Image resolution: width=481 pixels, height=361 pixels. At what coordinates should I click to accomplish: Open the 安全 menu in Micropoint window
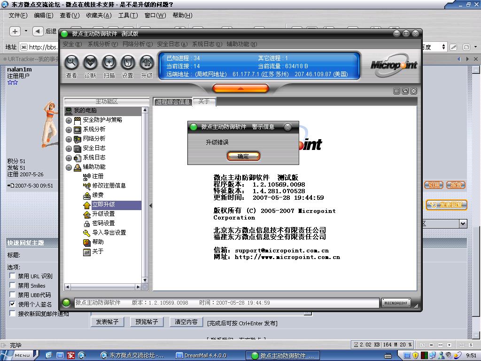point(72,44)
